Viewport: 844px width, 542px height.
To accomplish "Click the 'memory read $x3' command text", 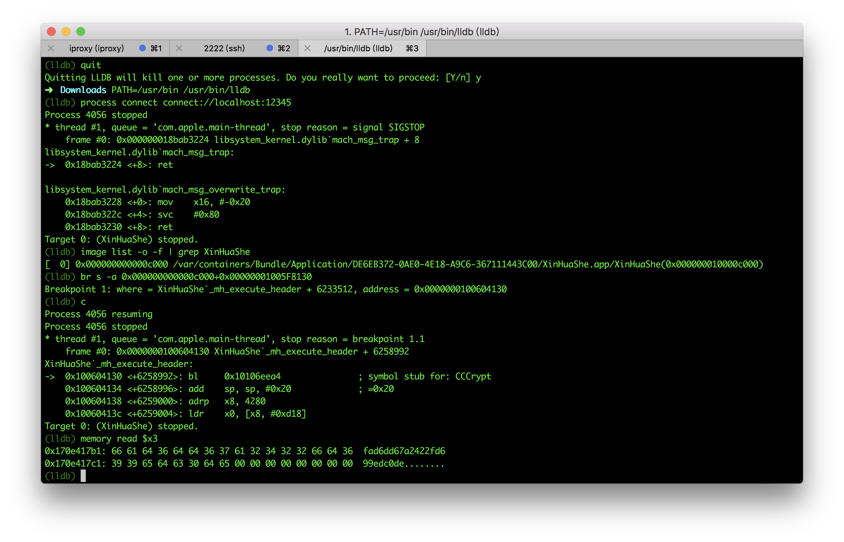I will [x=119, y=438].
